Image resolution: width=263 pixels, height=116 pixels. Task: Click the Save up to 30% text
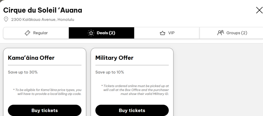point(23,72)
